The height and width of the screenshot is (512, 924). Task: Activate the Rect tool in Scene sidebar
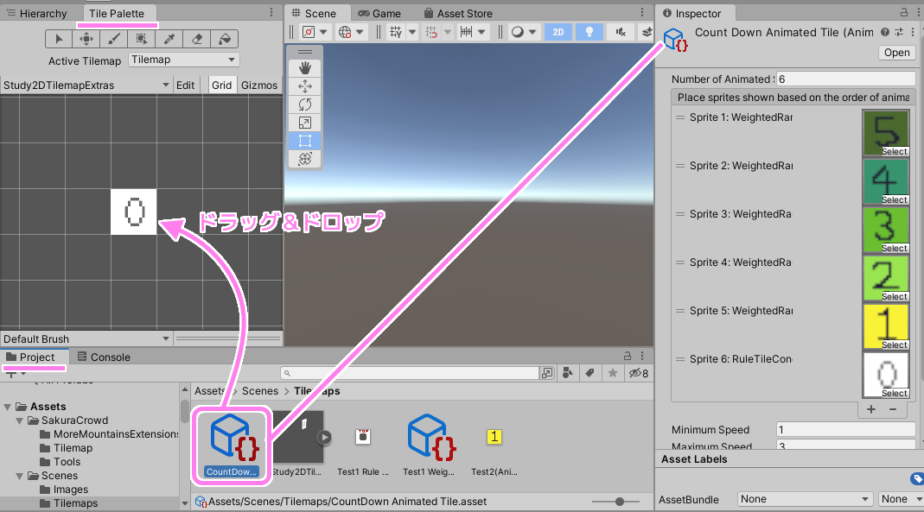point(304,141)
